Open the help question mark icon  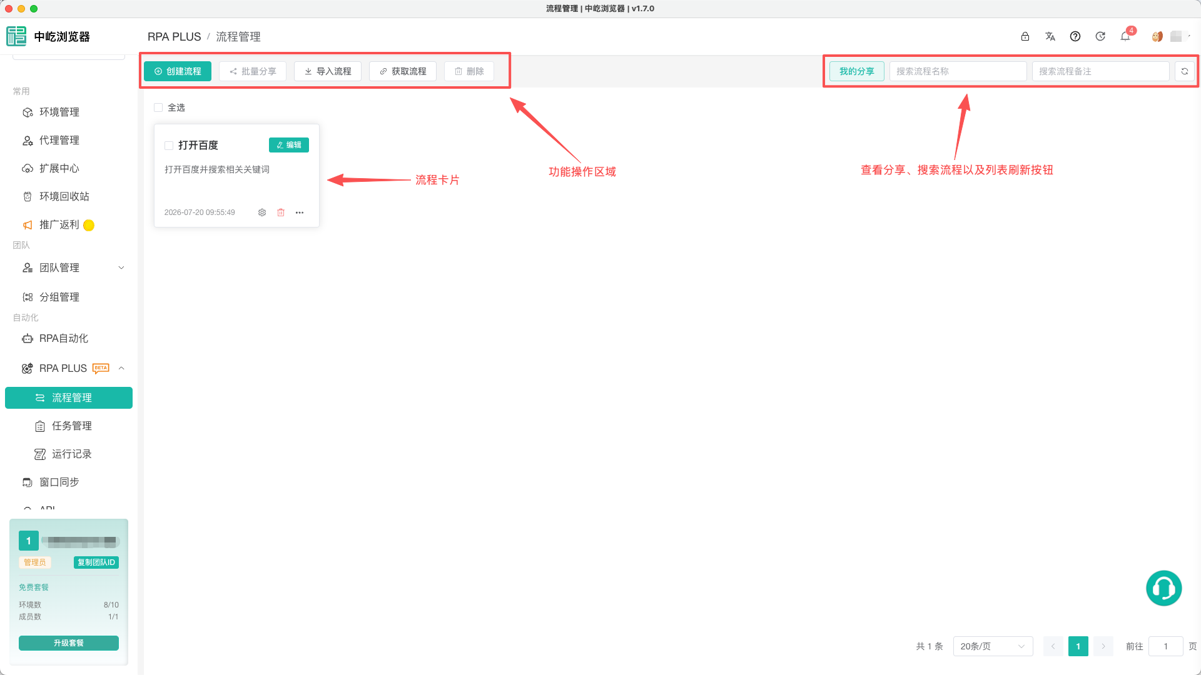1075,36
